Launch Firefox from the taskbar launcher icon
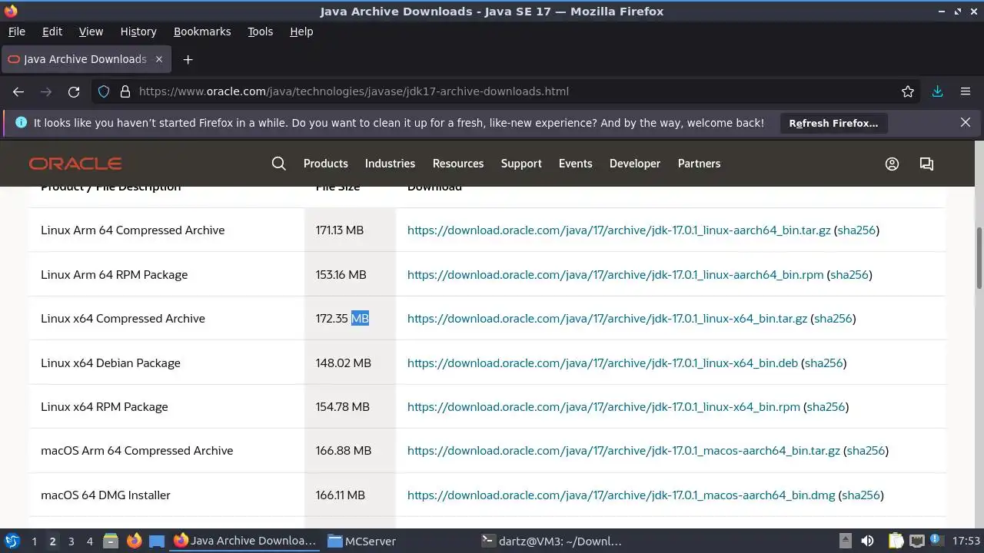Image resolution: width=984 pixels, height=553 pixels. point(134,541)
